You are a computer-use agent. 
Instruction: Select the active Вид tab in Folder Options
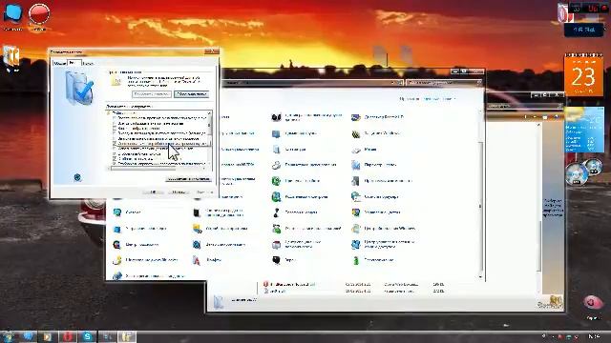74,62
